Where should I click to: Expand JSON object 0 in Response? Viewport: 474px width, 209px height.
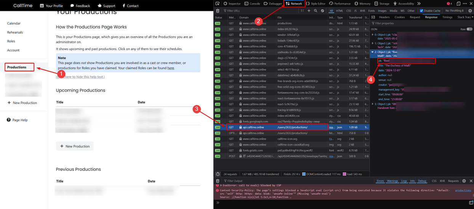373,35
